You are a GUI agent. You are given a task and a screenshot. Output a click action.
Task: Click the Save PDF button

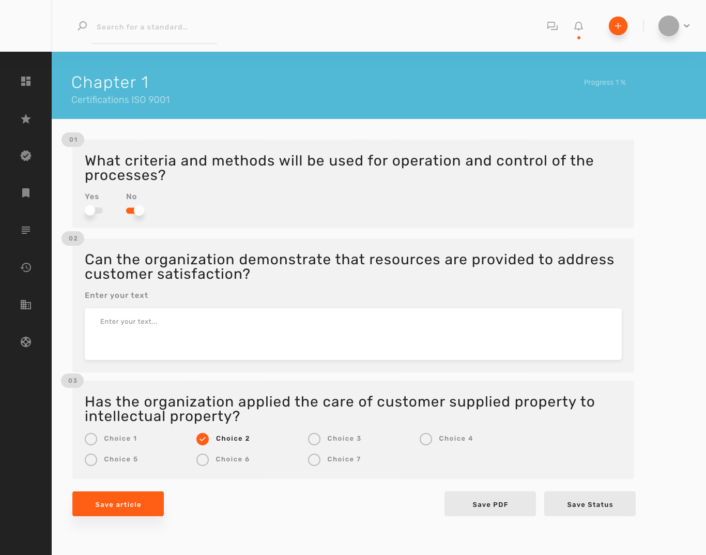(x=490, y=504)
